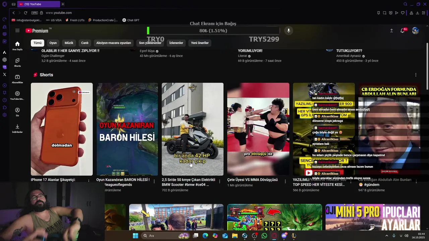Open the ProductionCrate bookmark
The width and height of the screenshot is (429, 241).
103,20
